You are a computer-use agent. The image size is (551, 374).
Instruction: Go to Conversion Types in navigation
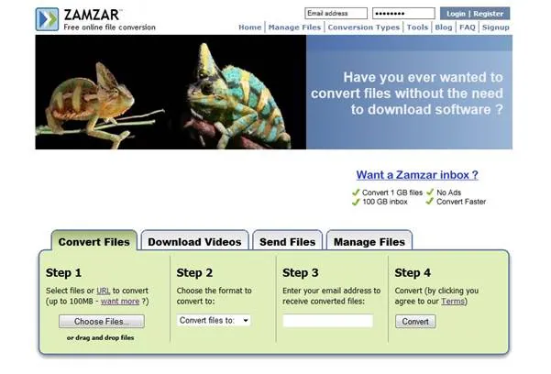tap(364, 27)
